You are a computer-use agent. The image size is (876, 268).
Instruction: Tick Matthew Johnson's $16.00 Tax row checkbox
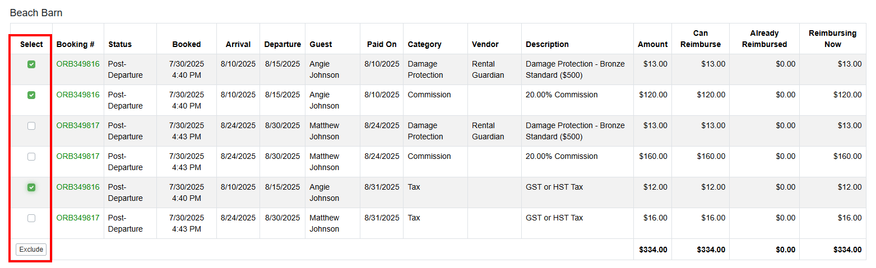point(31,218)
